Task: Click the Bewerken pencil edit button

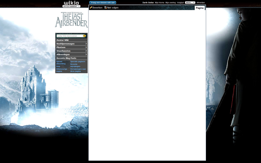Action: pyautogui.click(x=96, y=8)
